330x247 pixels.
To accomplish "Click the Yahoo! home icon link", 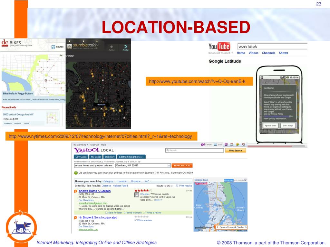I will pyautogui.click(x=206, y=144).
